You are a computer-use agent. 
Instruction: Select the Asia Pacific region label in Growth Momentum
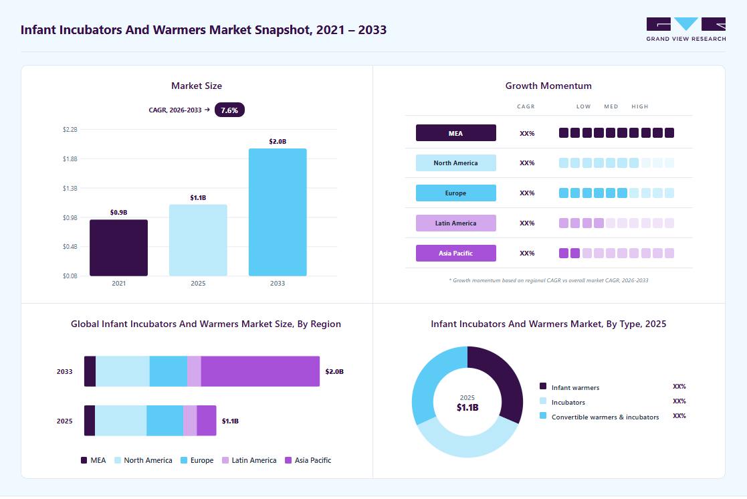tap(456, 253)
